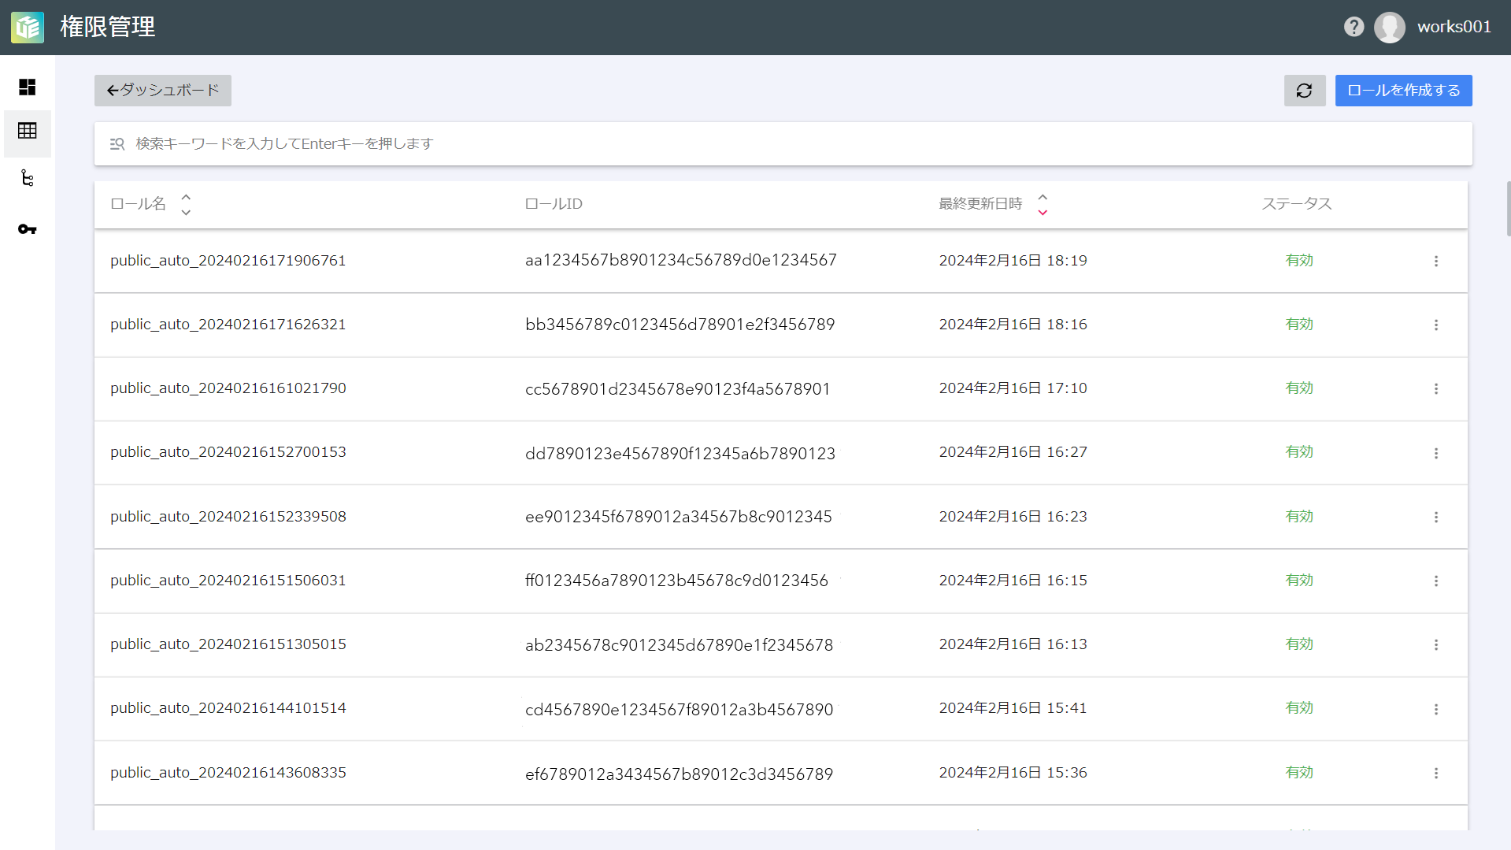Select the table grid icon in the sidebar

(x=28, y=131)
